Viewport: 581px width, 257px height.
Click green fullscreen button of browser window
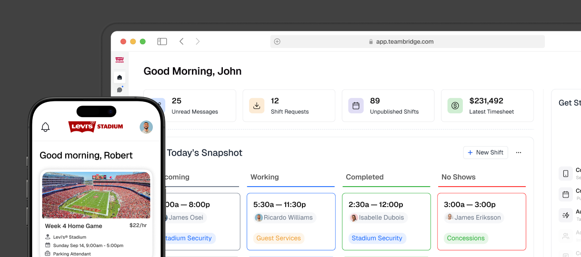click(142, 41)
